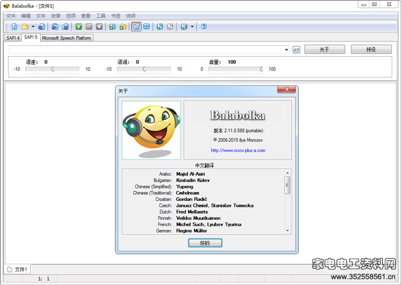
Task: Stop speech with the gray stop button
Action: [x=99, y=27]
